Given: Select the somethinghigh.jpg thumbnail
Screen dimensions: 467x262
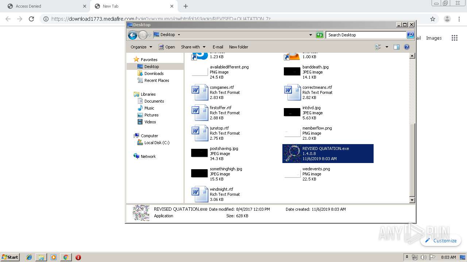Looking at the screenshot, I should tap(199, 173).
